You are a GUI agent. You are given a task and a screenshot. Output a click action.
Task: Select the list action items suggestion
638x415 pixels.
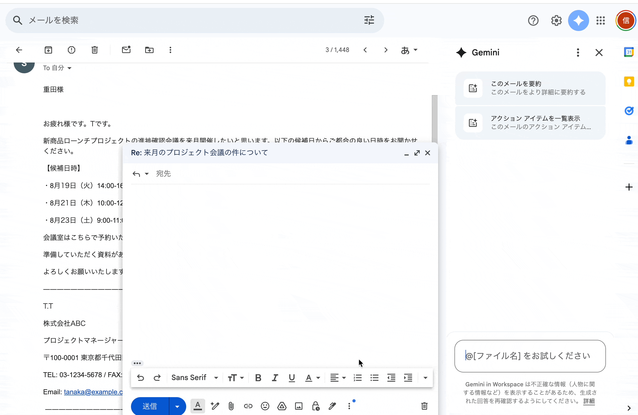click(530, 123)
